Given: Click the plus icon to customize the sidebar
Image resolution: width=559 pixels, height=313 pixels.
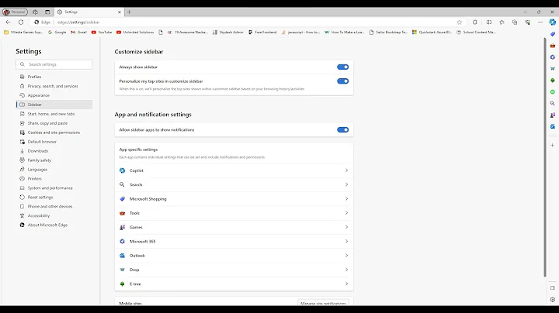Looking at the screenshot, I should 552,145.
